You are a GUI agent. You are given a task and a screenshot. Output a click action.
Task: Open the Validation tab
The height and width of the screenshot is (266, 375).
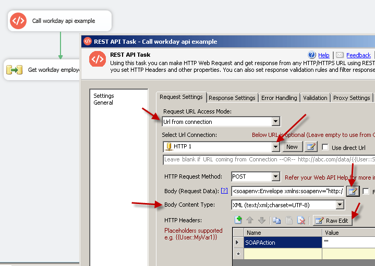(x=315, y=98)
